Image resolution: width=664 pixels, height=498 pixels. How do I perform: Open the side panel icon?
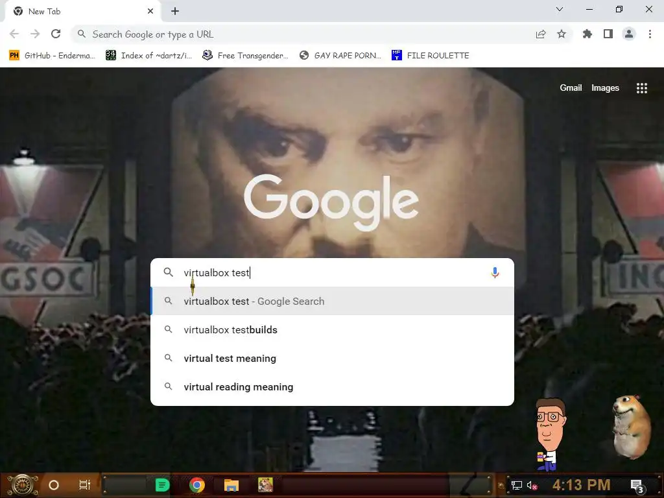pos(608,34)
